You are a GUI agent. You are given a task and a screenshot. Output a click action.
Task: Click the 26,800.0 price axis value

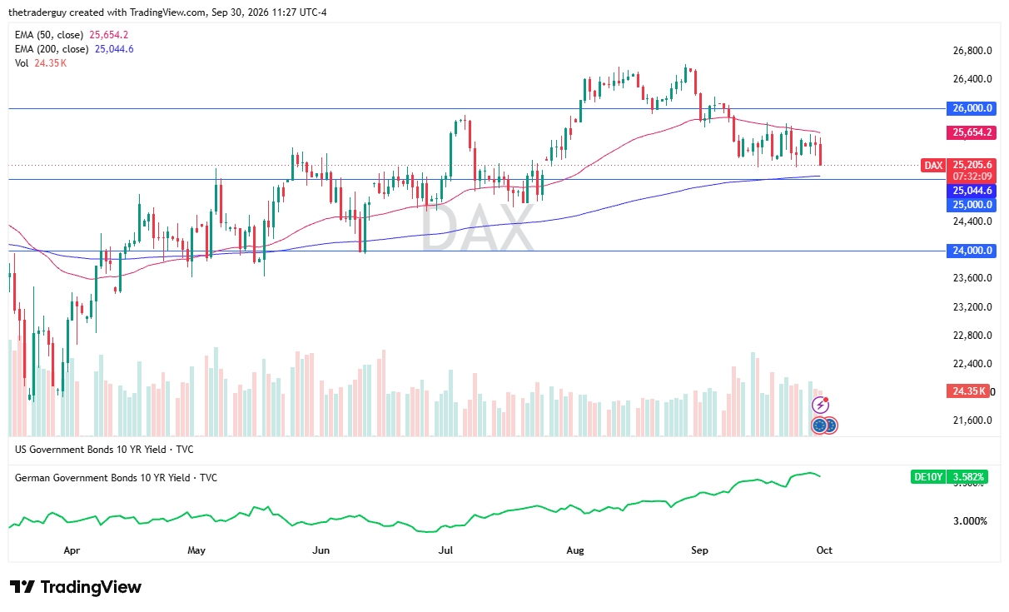coord(972,51)
